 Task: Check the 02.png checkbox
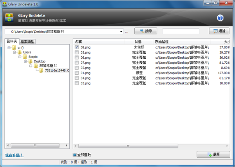(x=77, y=68)
